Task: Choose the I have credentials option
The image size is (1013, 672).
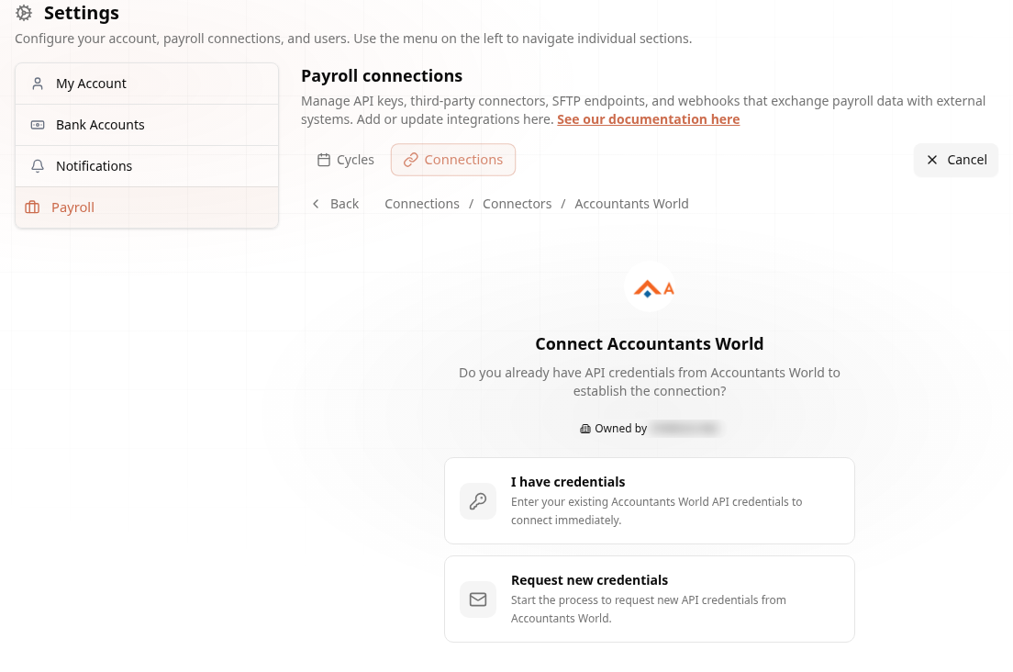Action: [650, 500]
